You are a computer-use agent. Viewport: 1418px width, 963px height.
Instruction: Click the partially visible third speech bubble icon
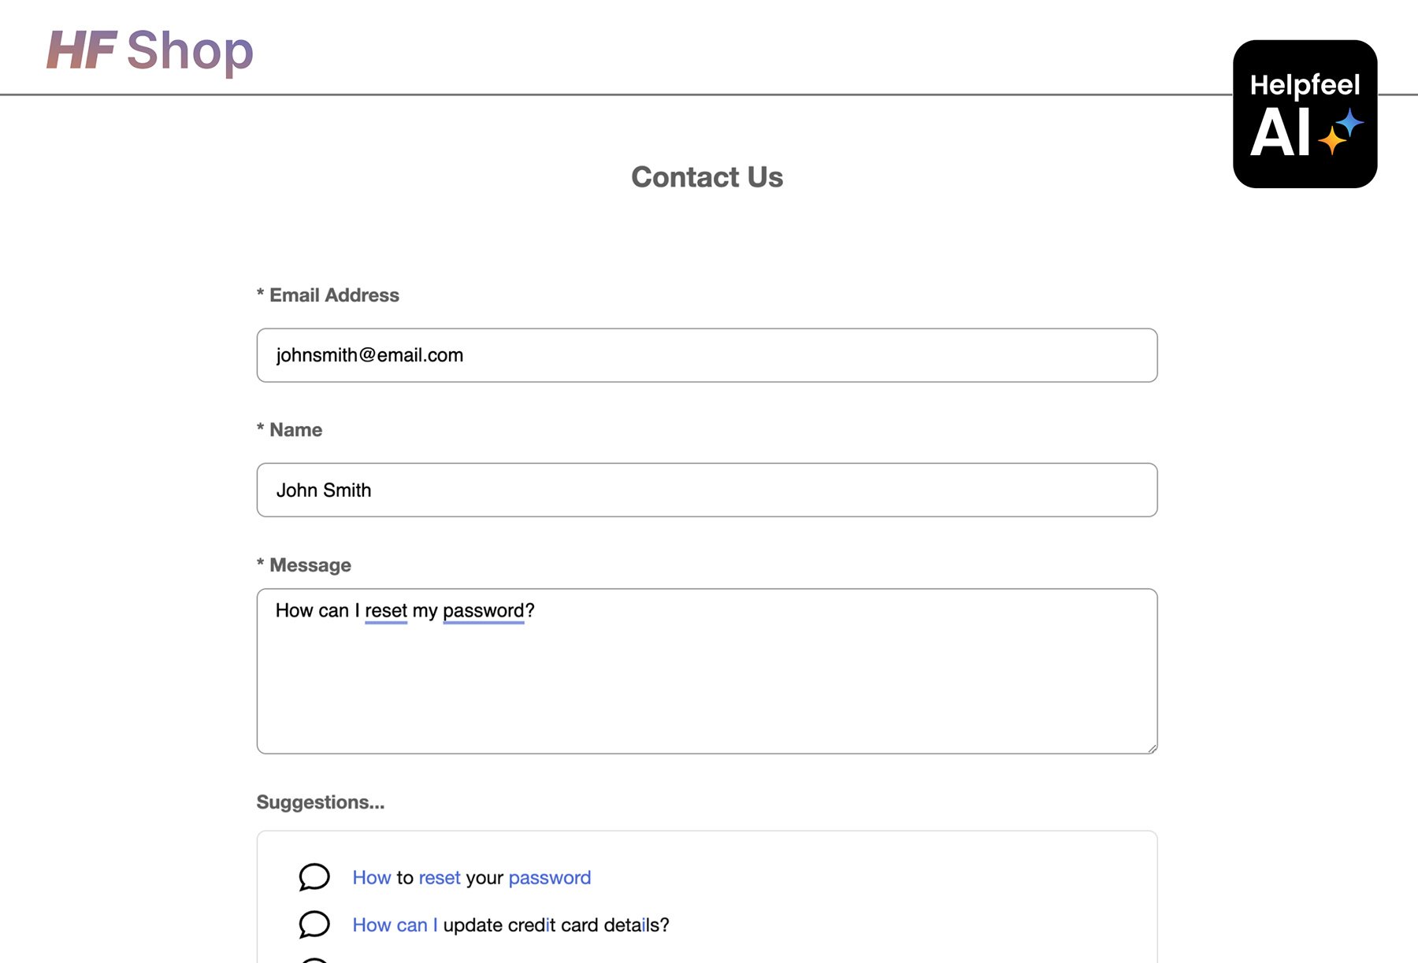point(314,959)
